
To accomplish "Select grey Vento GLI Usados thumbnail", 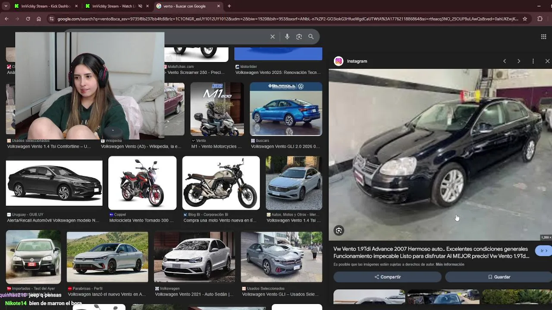I will point(282,257).
